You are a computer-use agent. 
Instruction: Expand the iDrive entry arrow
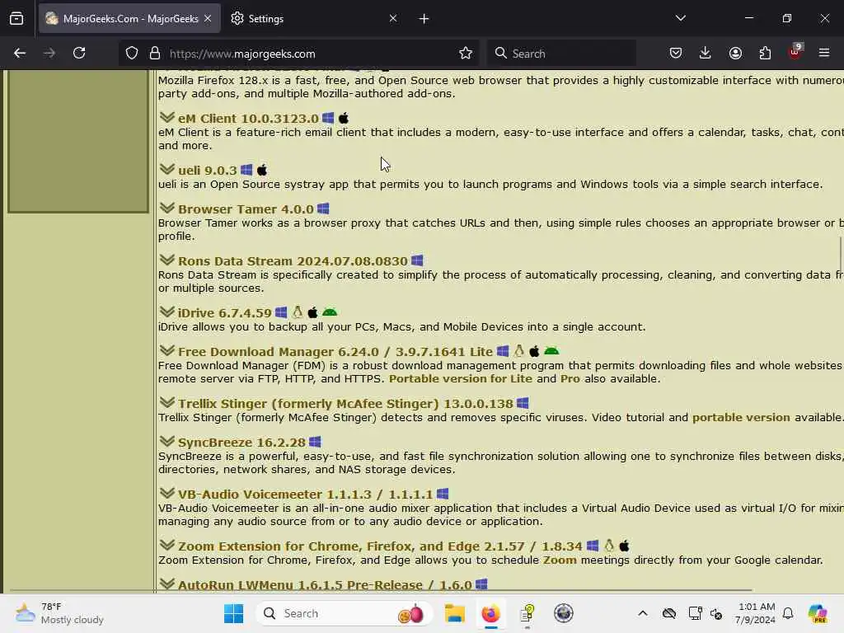click(166, 312)
